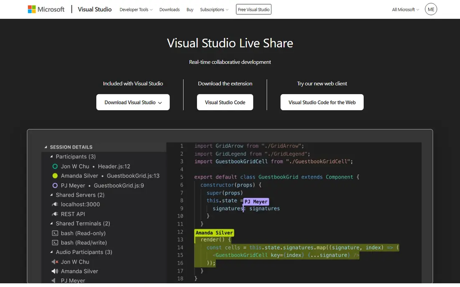Image resolution: width=460 pixels, height=287 pixels.
Task: Click PJ Meyer audio speaker icon
Action: pyautogui.click(x=54, y=281)
